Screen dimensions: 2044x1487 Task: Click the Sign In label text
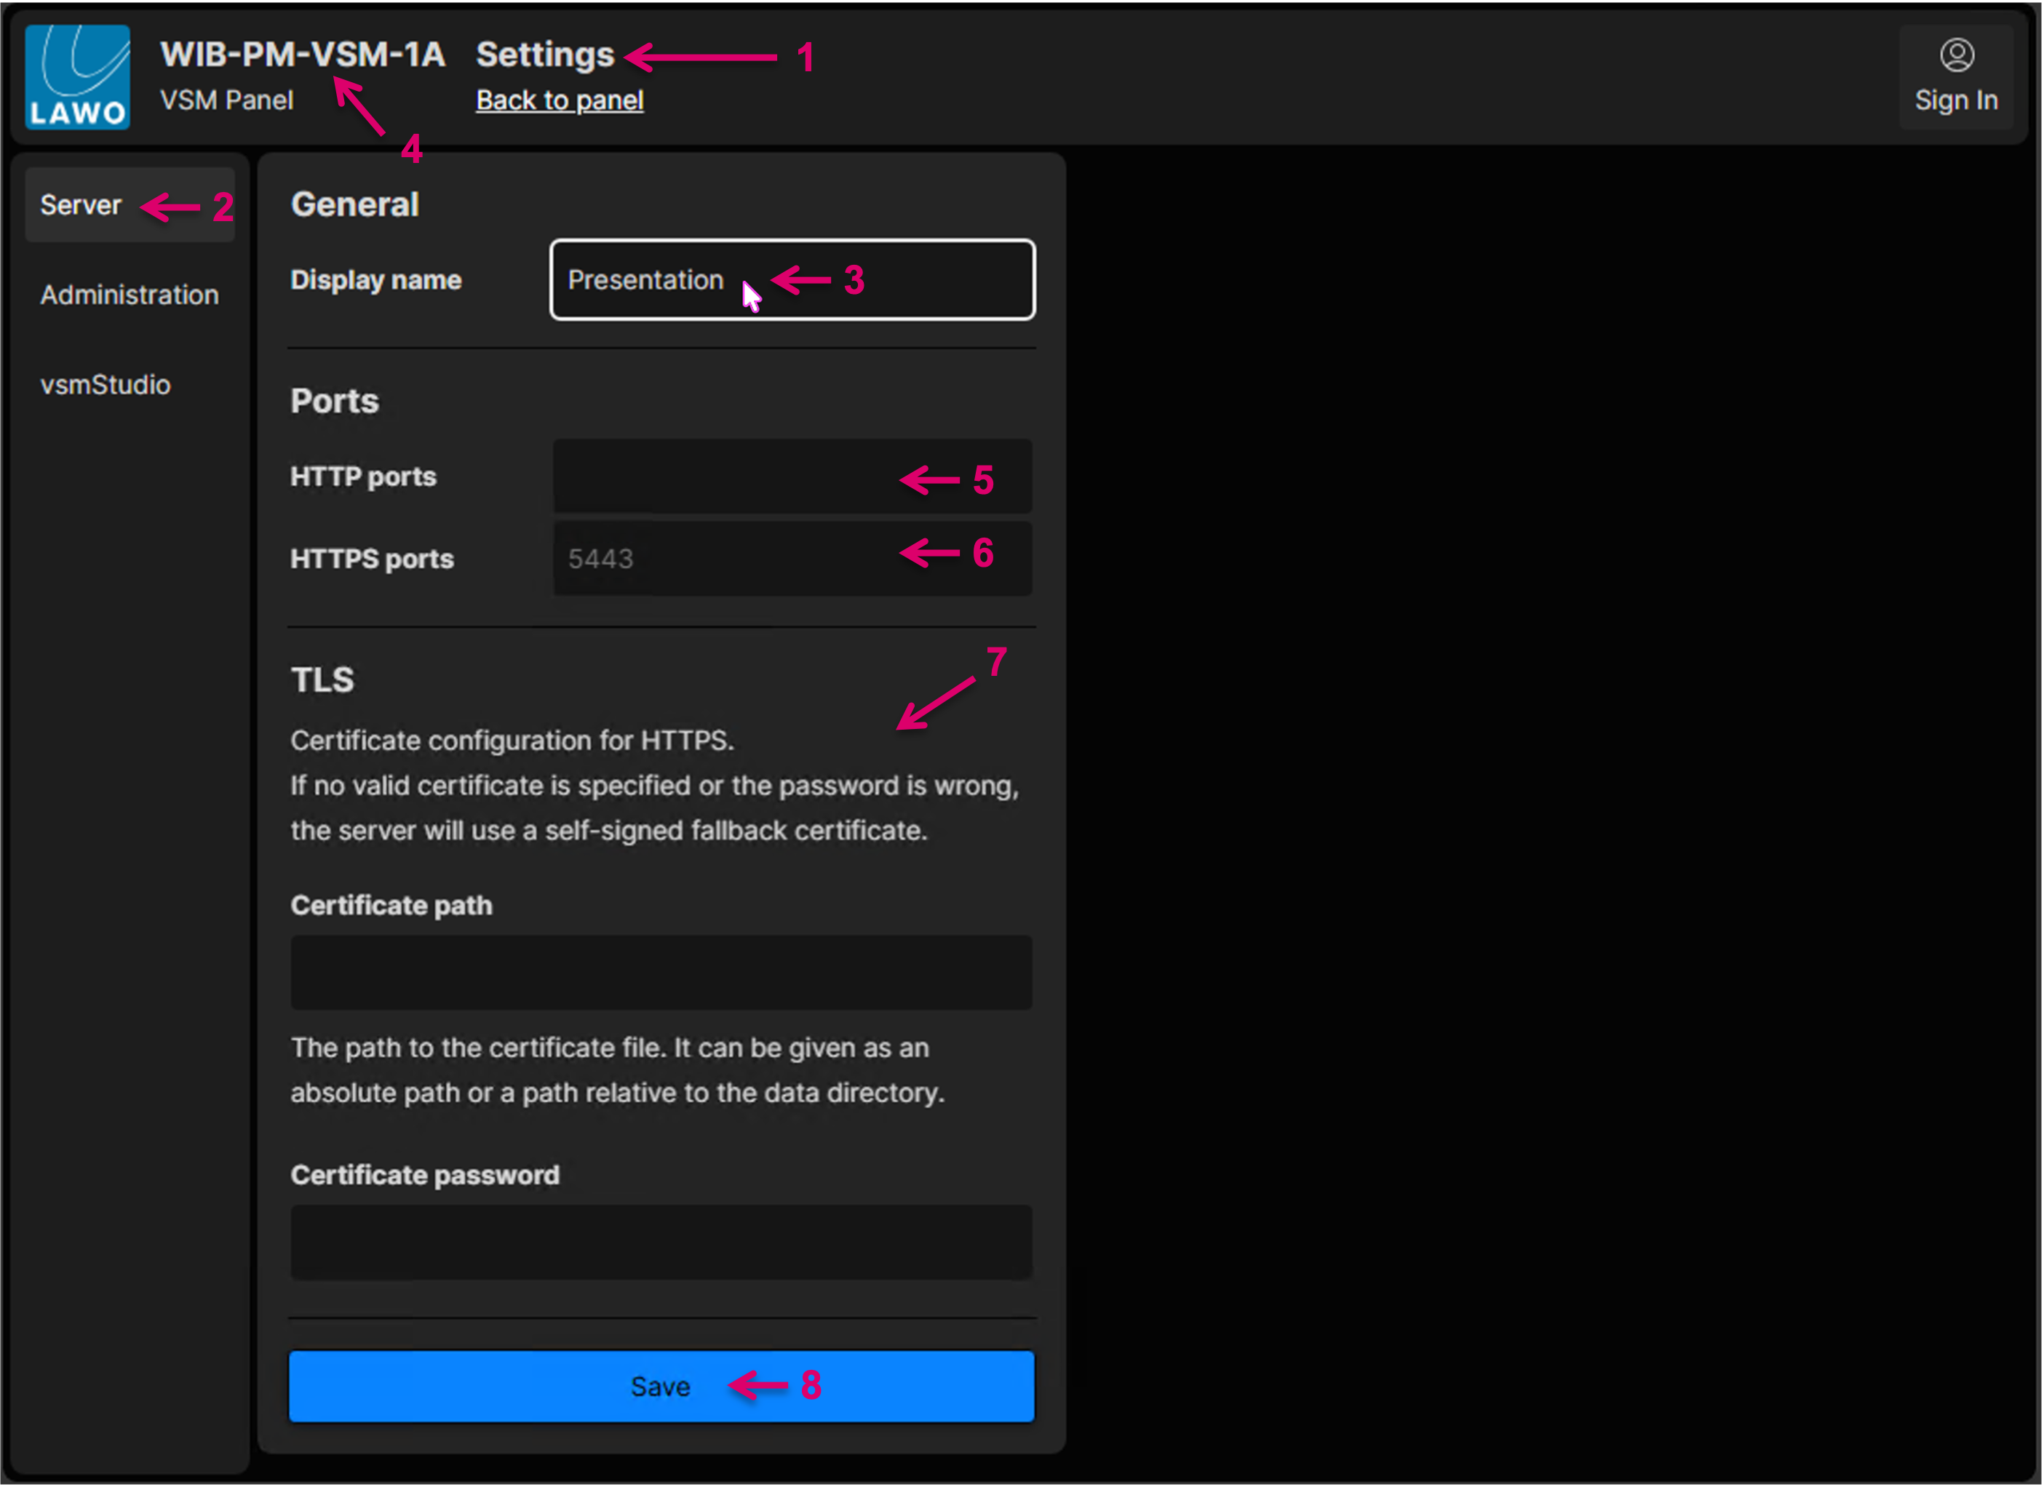(1956, 100)
